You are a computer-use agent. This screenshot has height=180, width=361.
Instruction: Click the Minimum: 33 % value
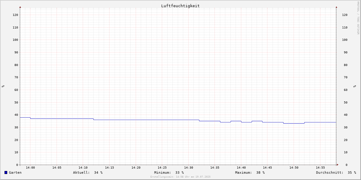[169, 172]
